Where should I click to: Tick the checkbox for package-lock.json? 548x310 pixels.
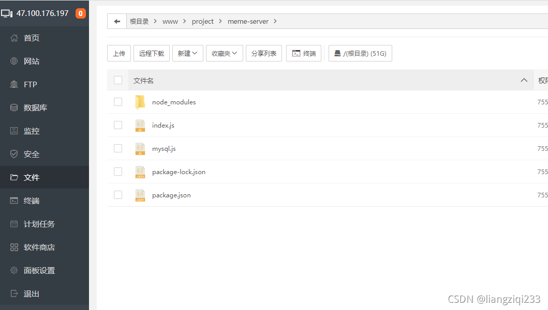[x=118, y=172]
